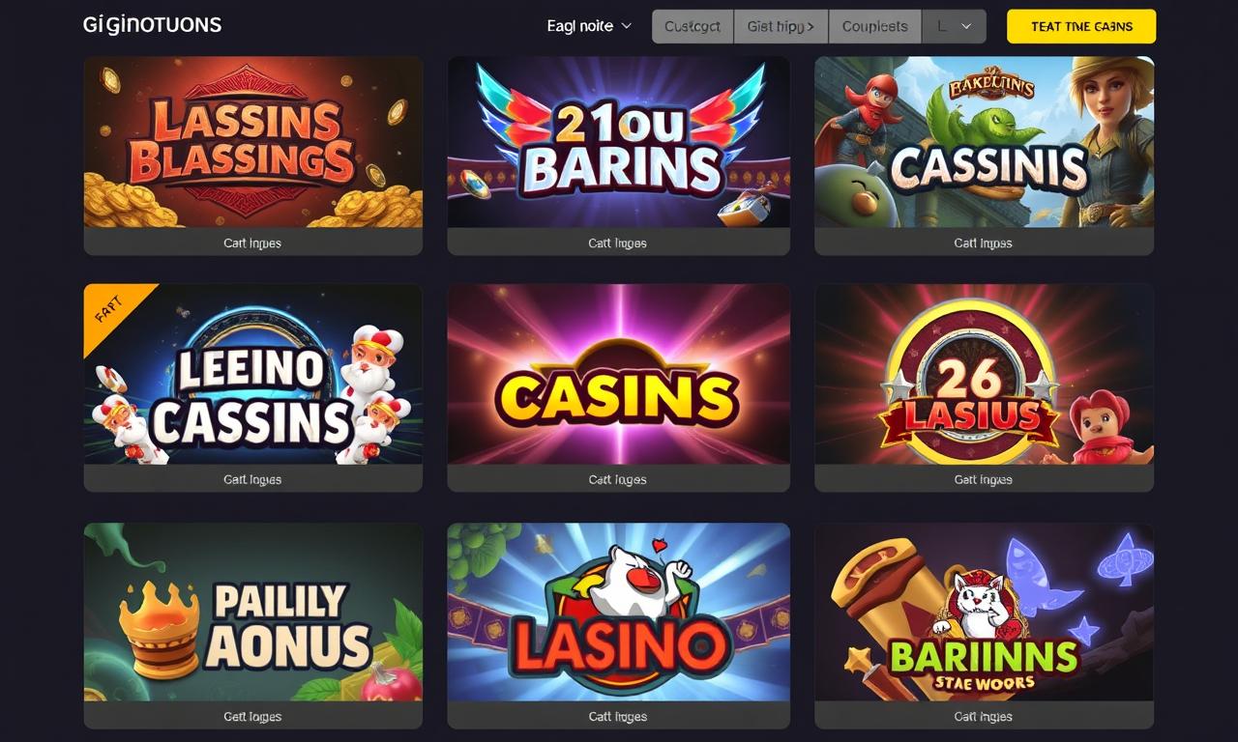Click the yellow Teat Tine Casins button
This screenshot has width=1238, height=742.
pyautogui.click(x=1081, y=27)
